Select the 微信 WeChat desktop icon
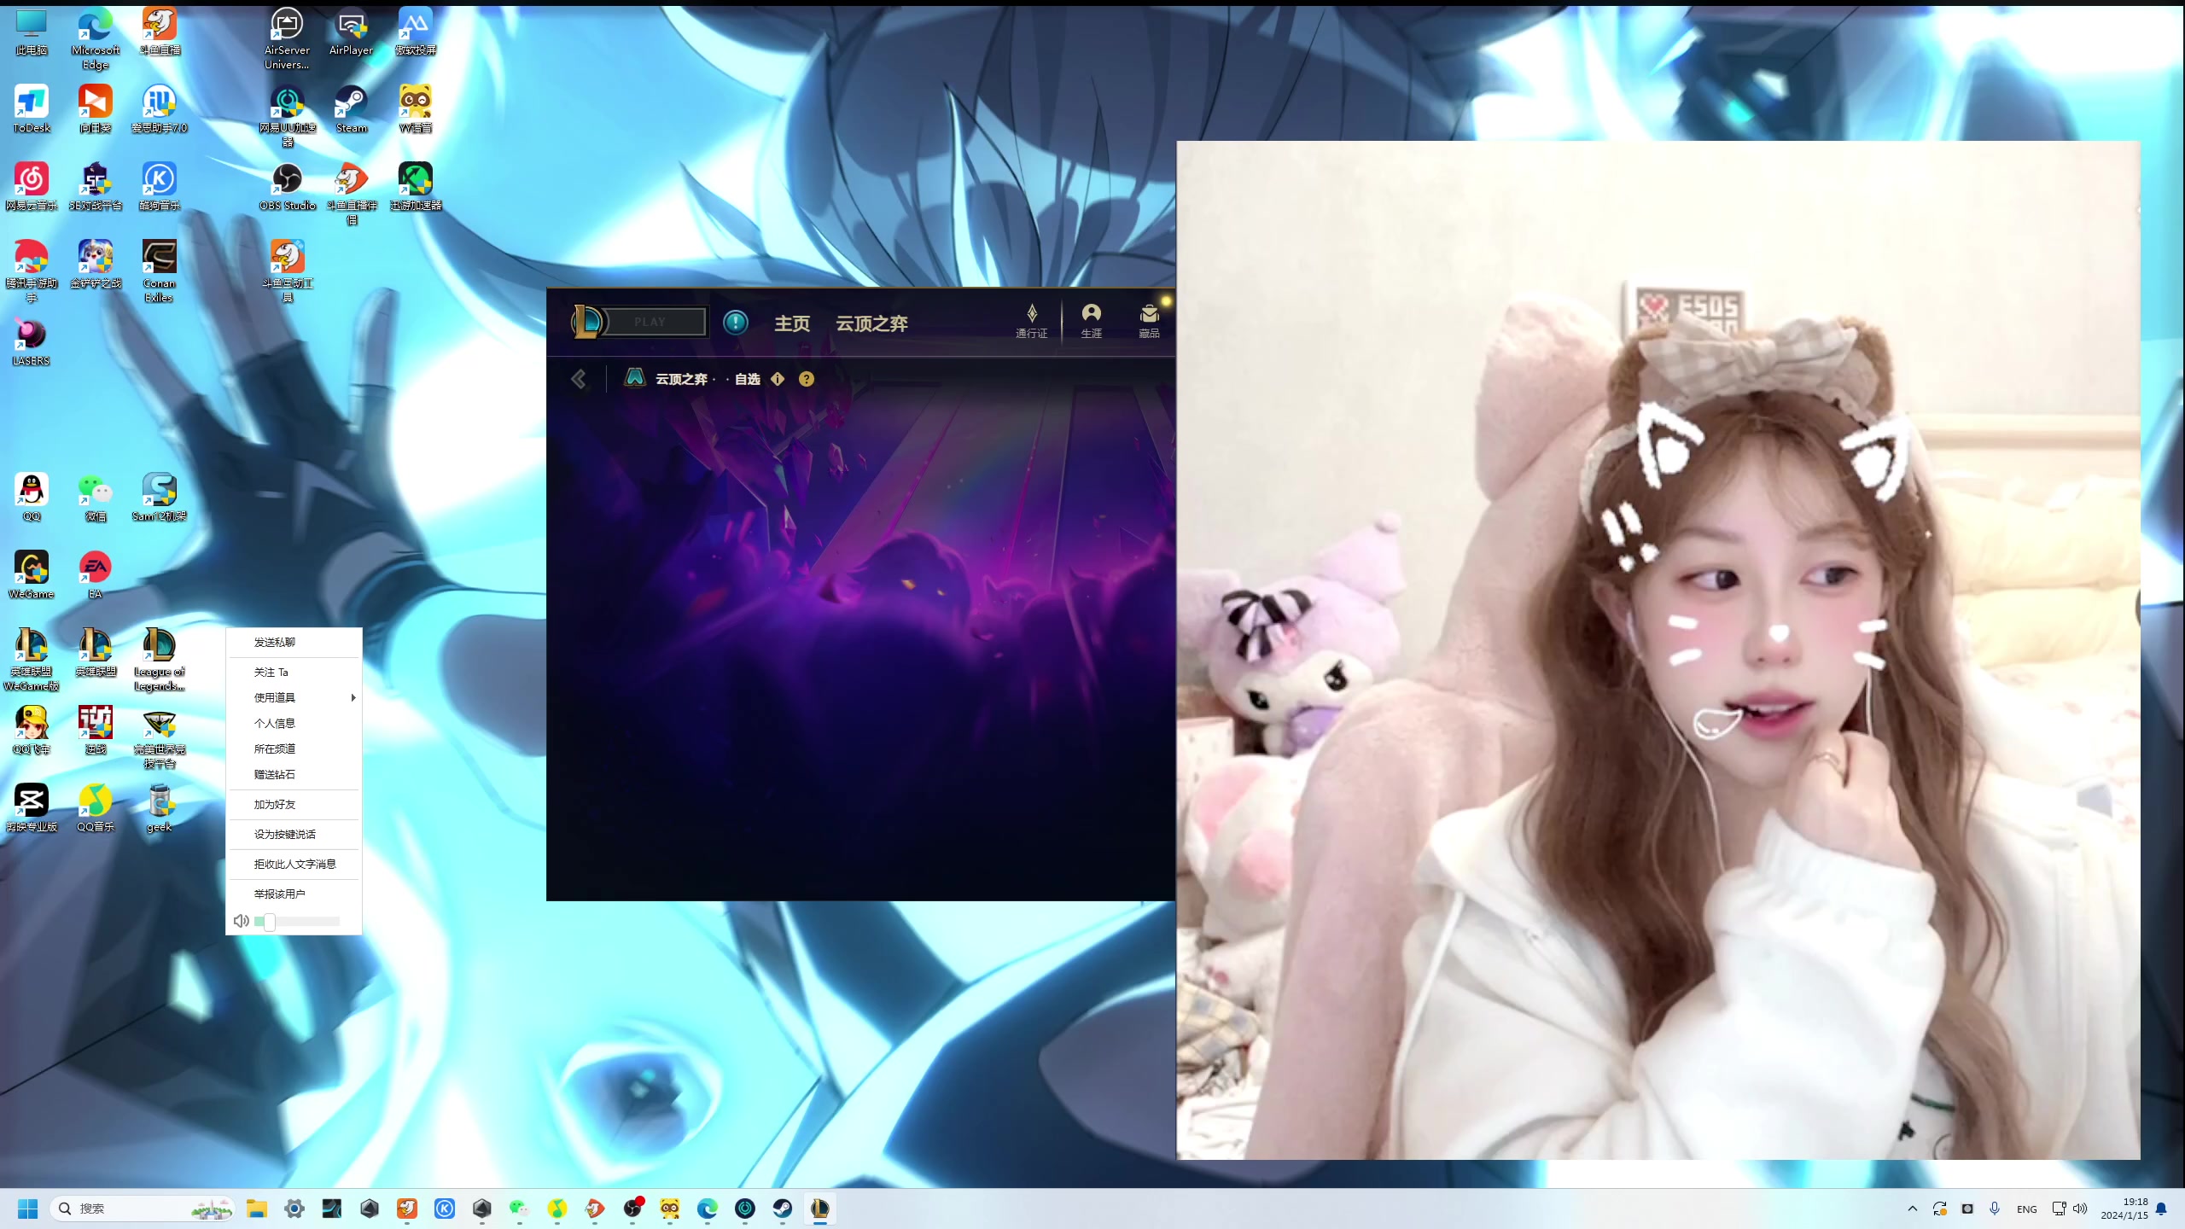The image size is (2185, 1229). click(x=96, y=498)
